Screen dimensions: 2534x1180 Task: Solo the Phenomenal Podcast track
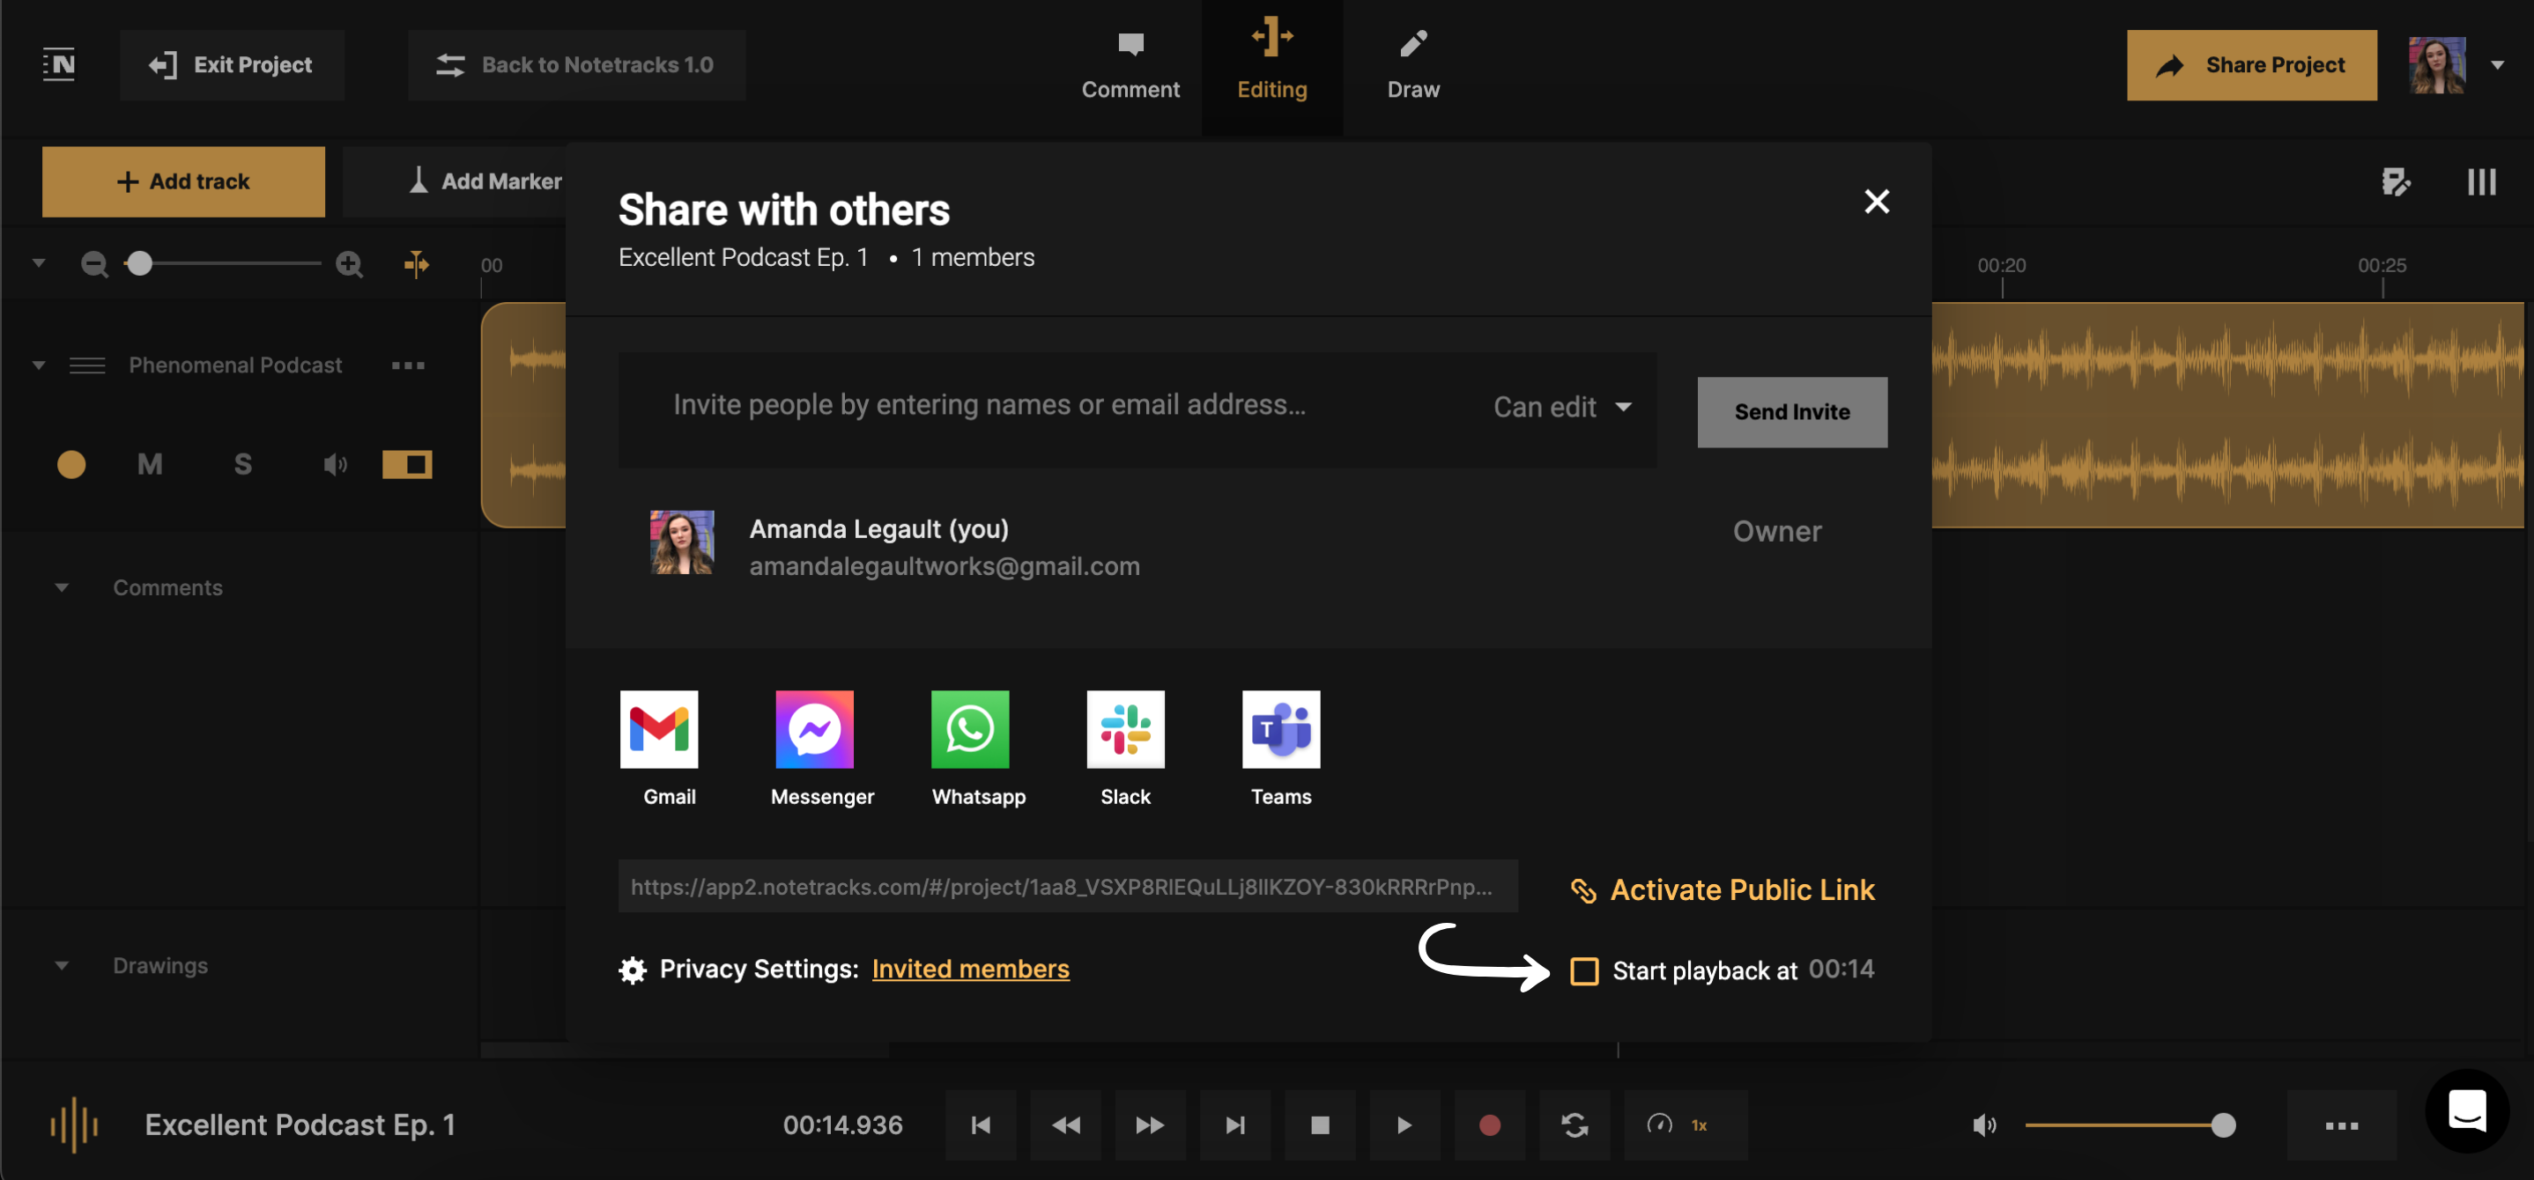pyautogui.click(x=242, y=463)
